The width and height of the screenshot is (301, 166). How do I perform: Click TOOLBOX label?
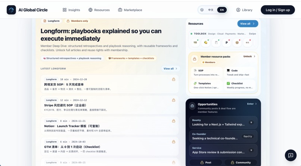(200, 34)
